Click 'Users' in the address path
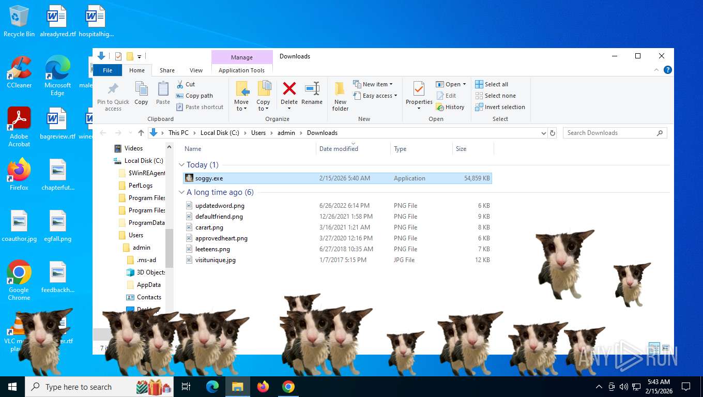 (258, 133)
